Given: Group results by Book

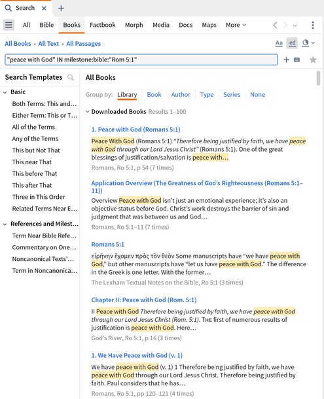Looking at the screenshot, I should [x=154, y=95].
